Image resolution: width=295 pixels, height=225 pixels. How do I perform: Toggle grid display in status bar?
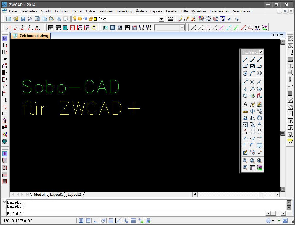[88, 220]
